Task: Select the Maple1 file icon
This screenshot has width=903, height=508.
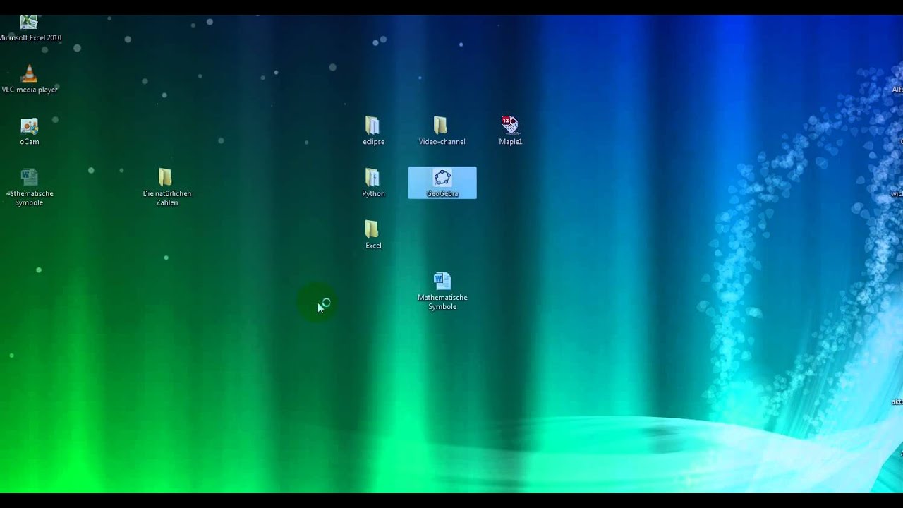Action: pyautogui.click(x=510, y=131)
